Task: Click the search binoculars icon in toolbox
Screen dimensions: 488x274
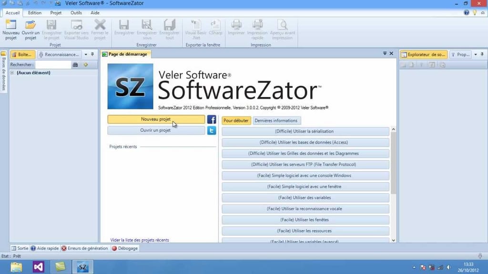Action: coord(75,65)
